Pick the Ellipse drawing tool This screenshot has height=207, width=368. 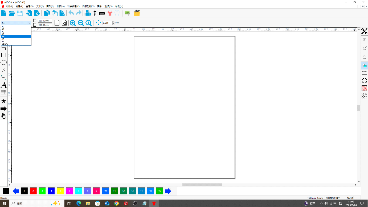tap(4, 63)
